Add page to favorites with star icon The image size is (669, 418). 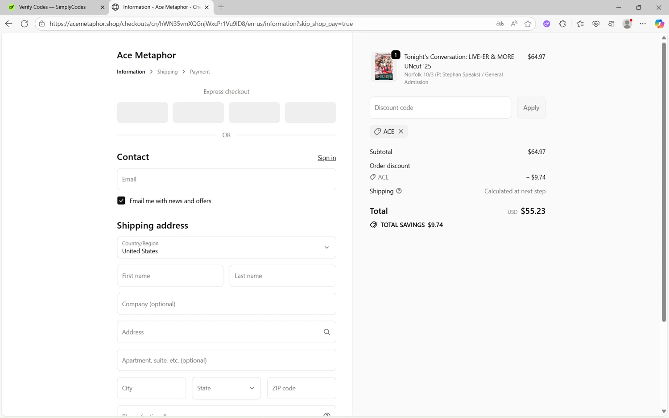coord(528,24)
